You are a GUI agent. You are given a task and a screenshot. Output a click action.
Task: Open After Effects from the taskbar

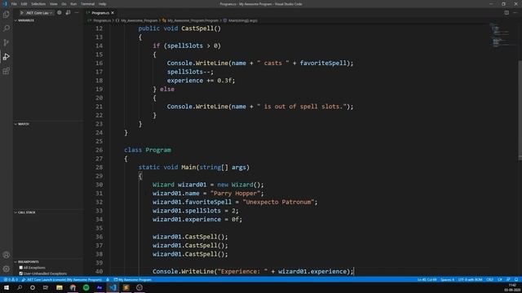tap(100, 287)
